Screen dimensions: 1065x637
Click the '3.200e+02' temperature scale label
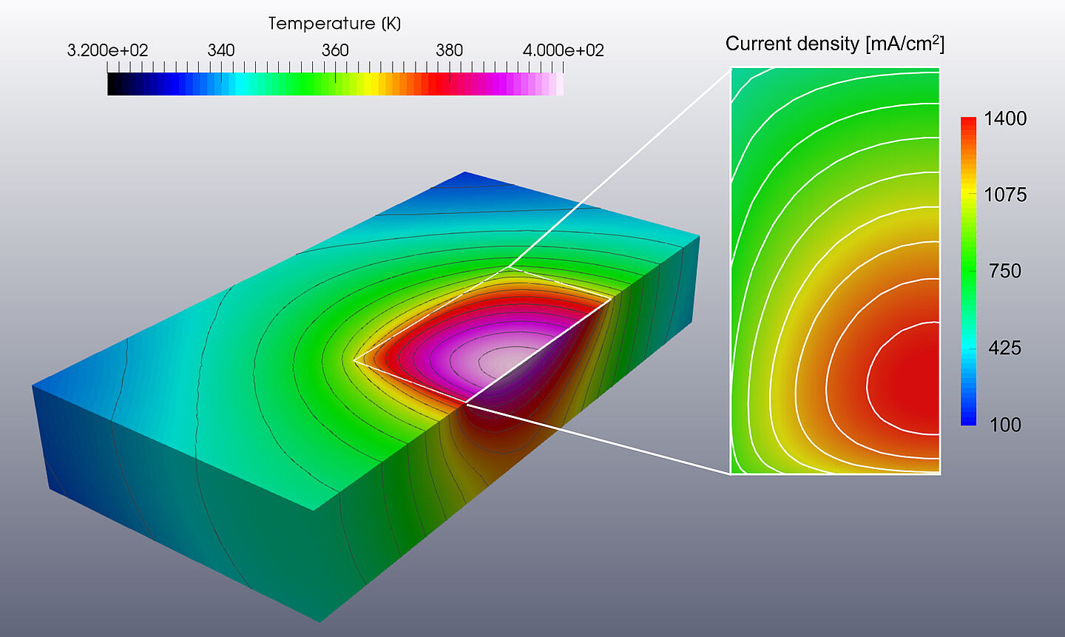[107, 50]
